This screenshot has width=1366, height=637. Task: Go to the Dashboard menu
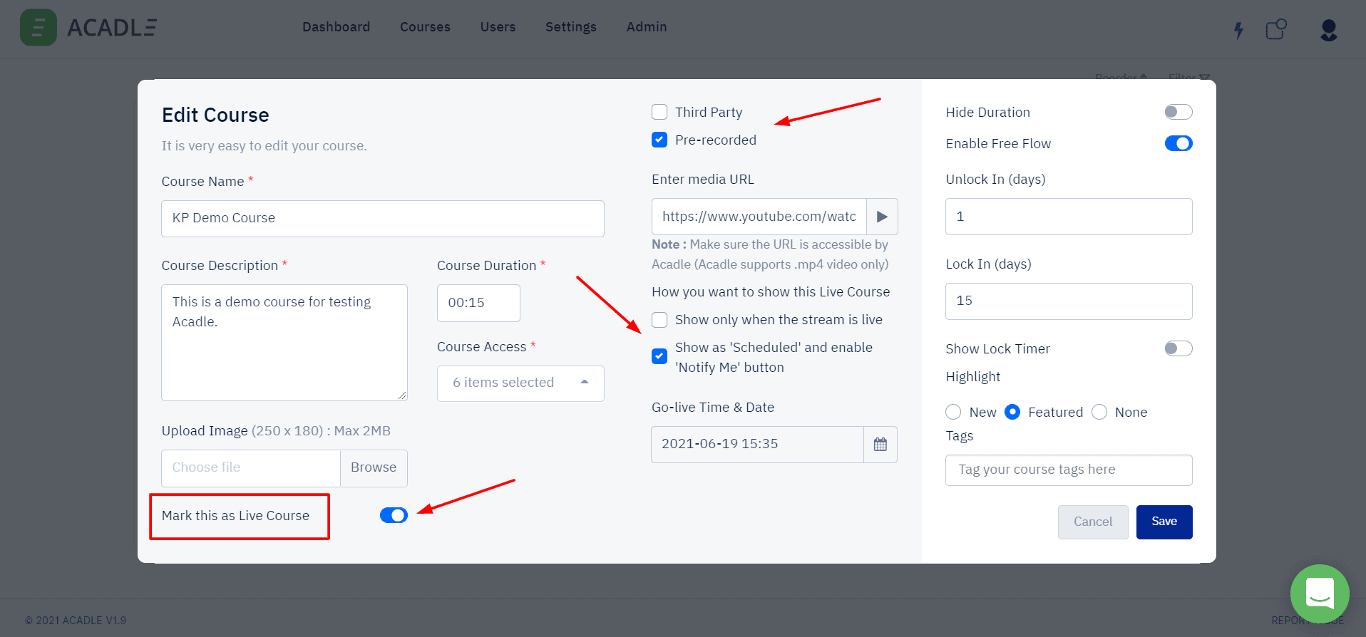point(336,27)
